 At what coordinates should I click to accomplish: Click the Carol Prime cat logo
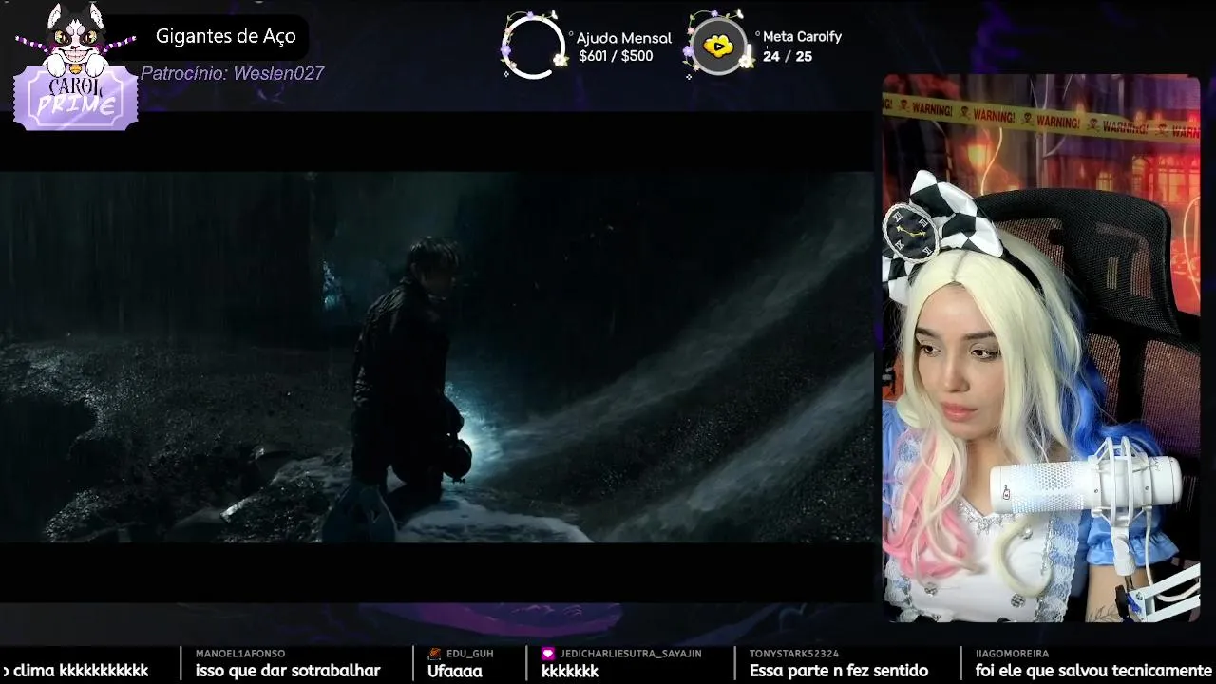click(x=76, y=66)
